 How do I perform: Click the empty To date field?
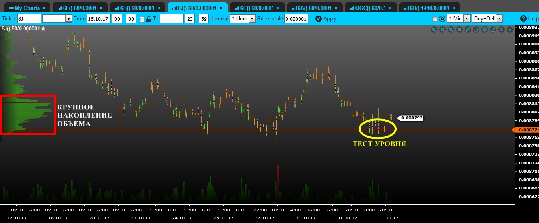171,18
